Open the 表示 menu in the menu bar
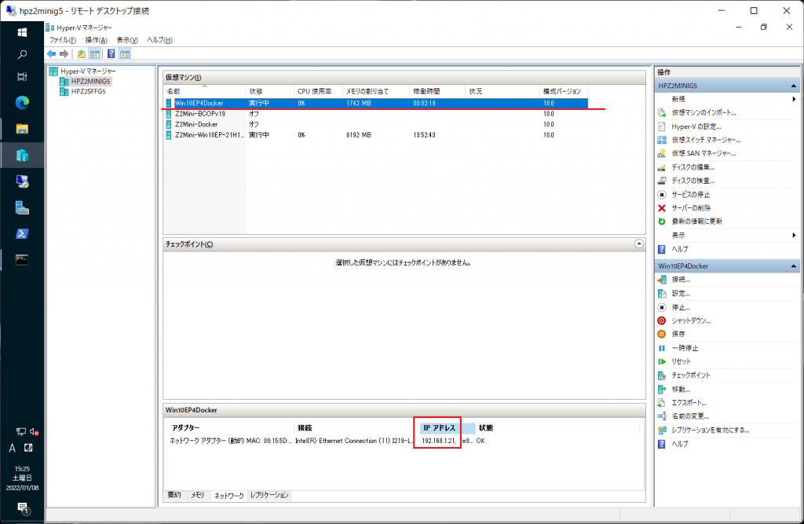 click(126, 40)
